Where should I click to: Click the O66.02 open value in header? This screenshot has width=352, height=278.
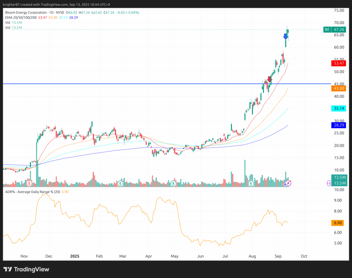click(71, 13)
